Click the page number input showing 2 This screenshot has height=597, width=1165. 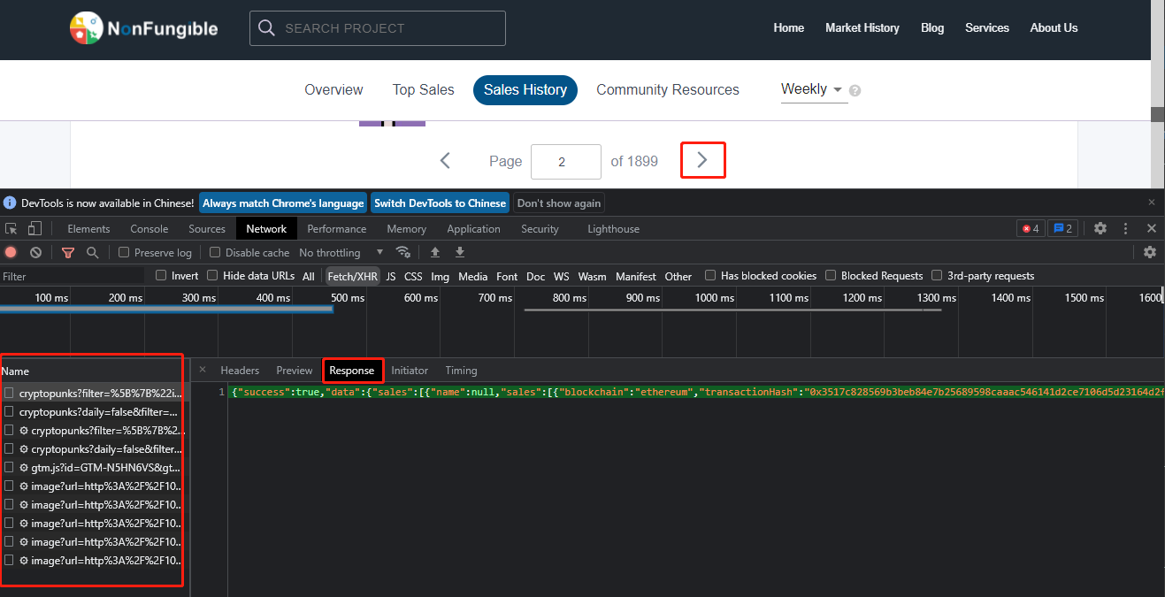click(566, 162)
